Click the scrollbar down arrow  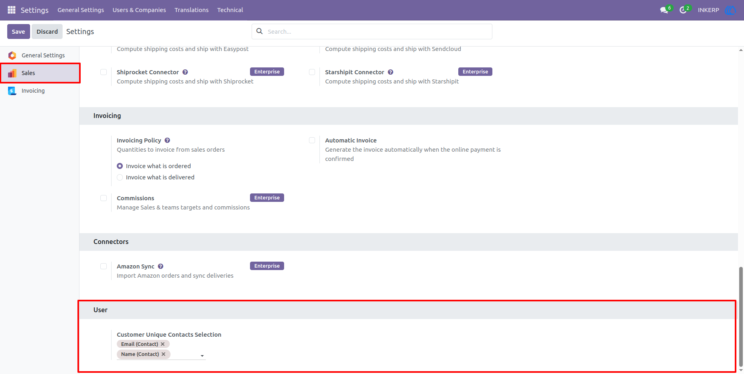[x=741, y=370]
